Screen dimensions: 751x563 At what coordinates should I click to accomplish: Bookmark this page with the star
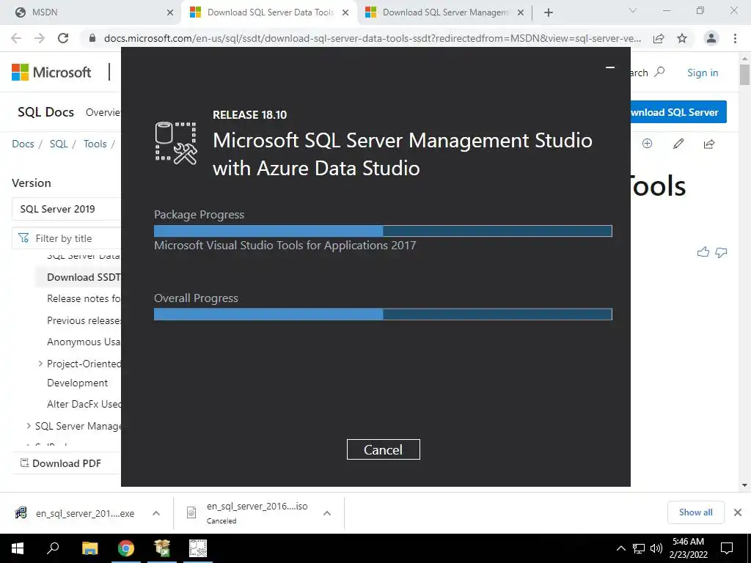[682, 38]
